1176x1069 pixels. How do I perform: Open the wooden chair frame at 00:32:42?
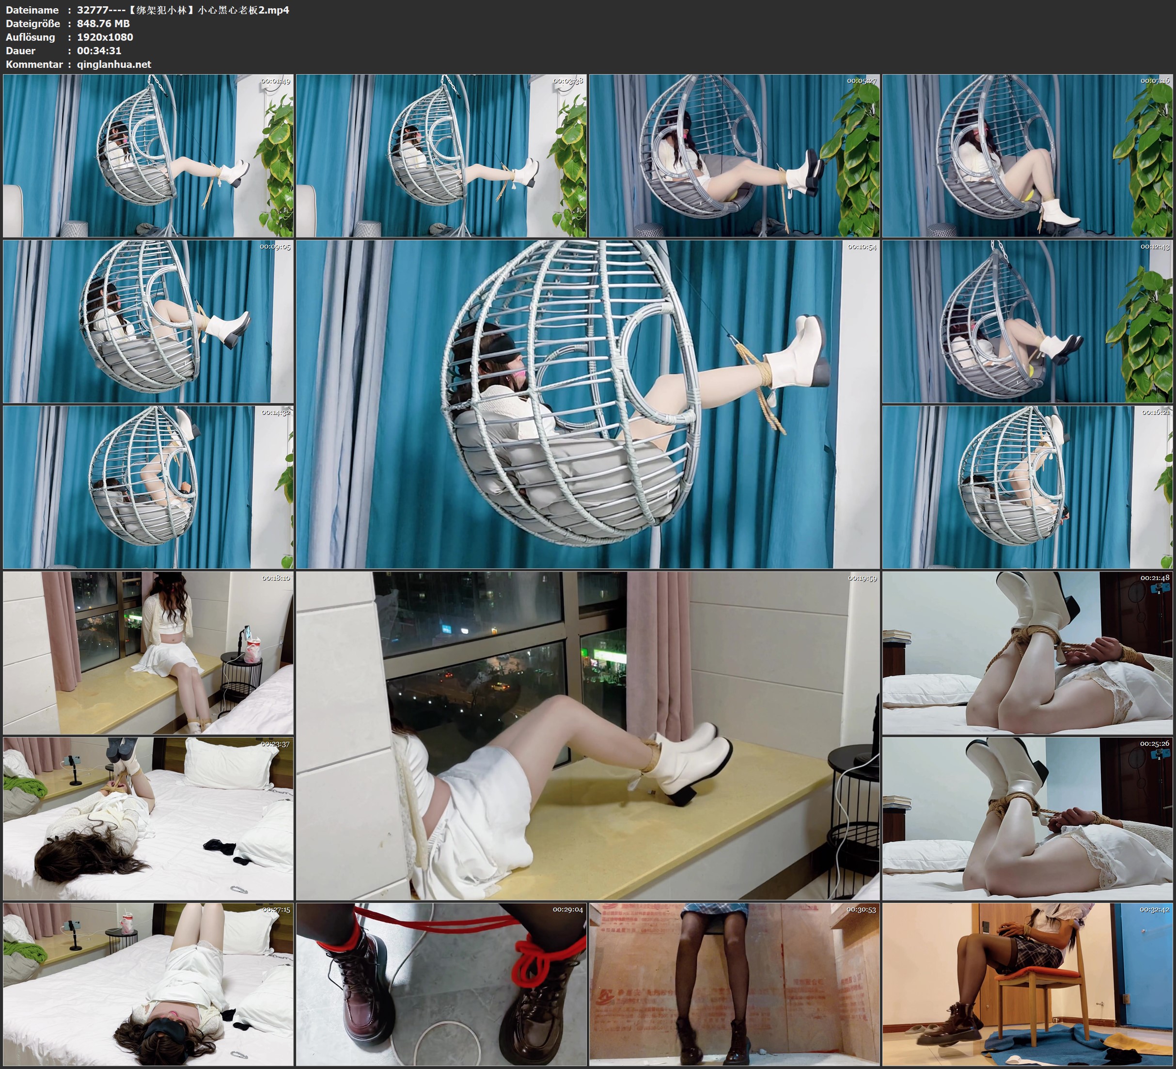(1028, 984)
